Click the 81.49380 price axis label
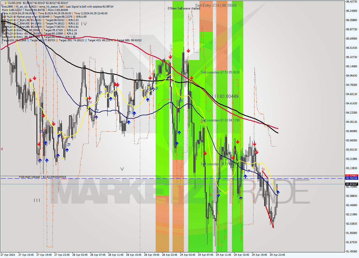359x258 pixels. tap(352, 252)
